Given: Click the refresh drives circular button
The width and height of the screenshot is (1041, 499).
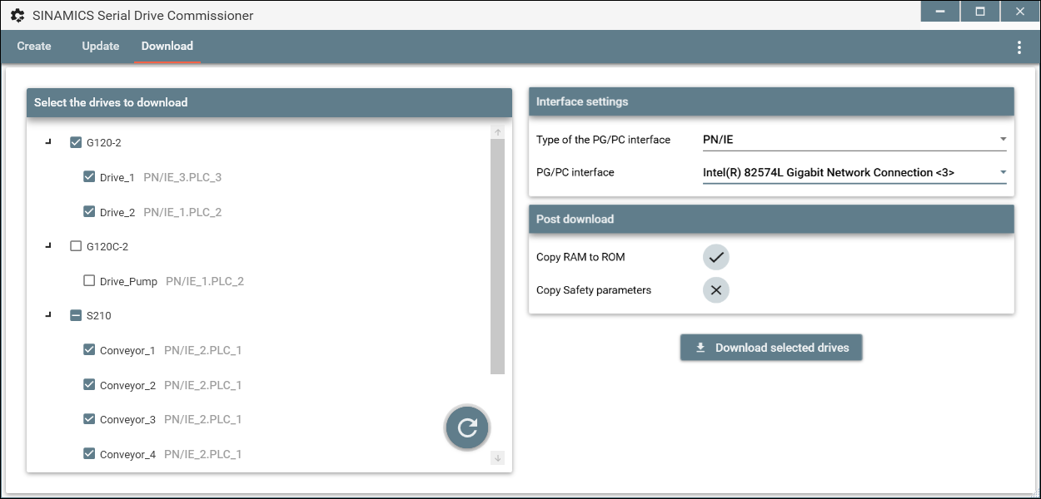Looking at the screenshot, I should point(467,428).
